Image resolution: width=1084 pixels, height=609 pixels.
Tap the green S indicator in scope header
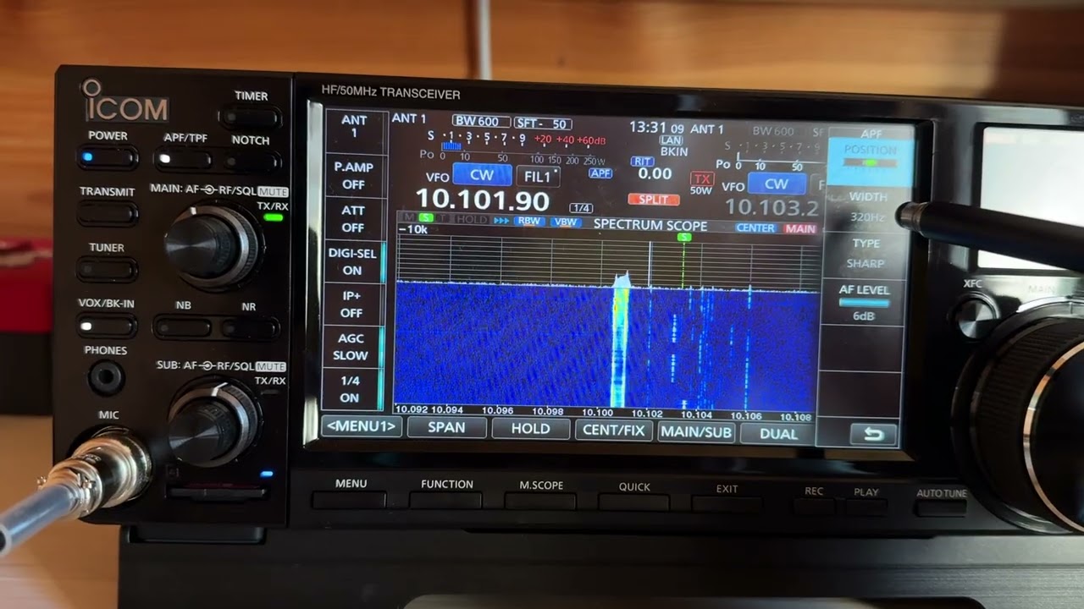click(426, 219)
